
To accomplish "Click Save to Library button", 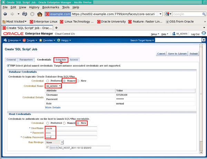I will coord(177,53).
